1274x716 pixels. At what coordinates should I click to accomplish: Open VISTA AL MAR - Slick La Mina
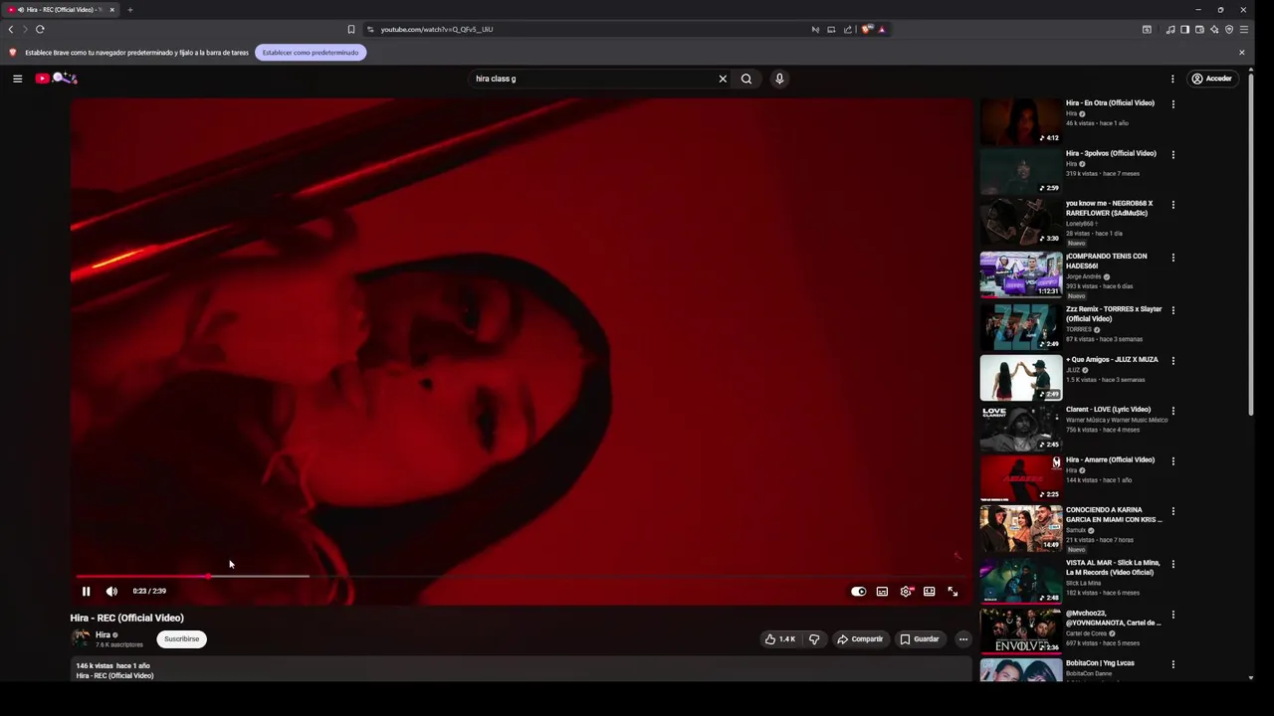click(1113, 567)
